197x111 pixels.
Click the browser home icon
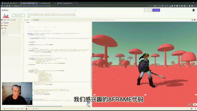10,6
